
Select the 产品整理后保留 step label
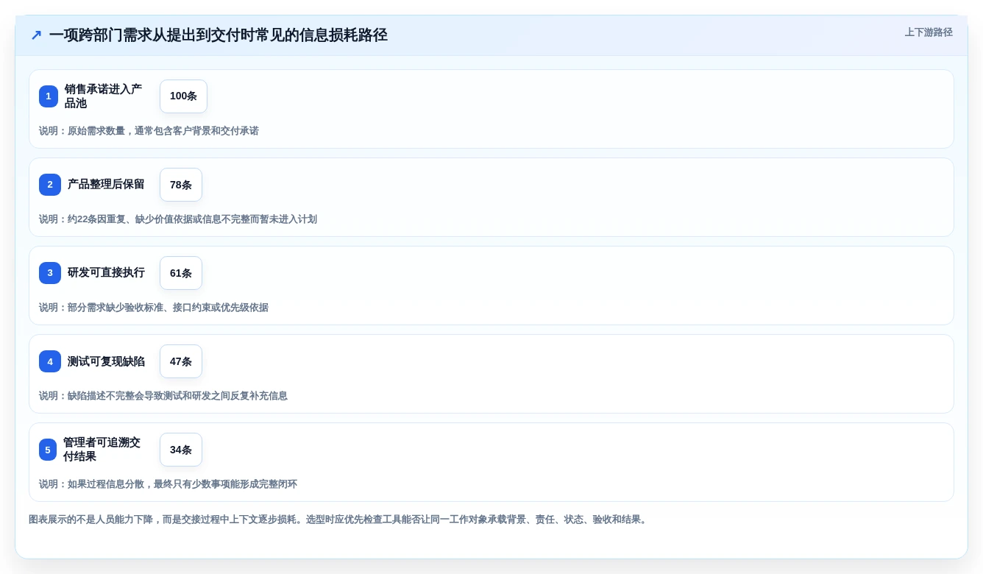(x=106, y=185)
